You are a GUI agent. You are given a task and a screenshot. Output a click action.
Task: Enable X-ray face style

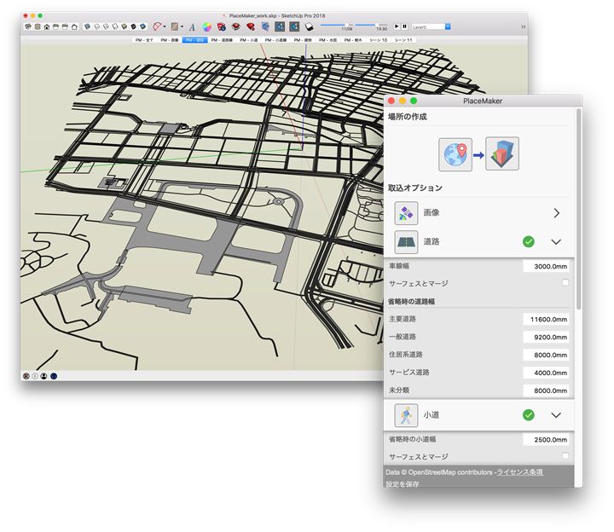pos(87,26)
